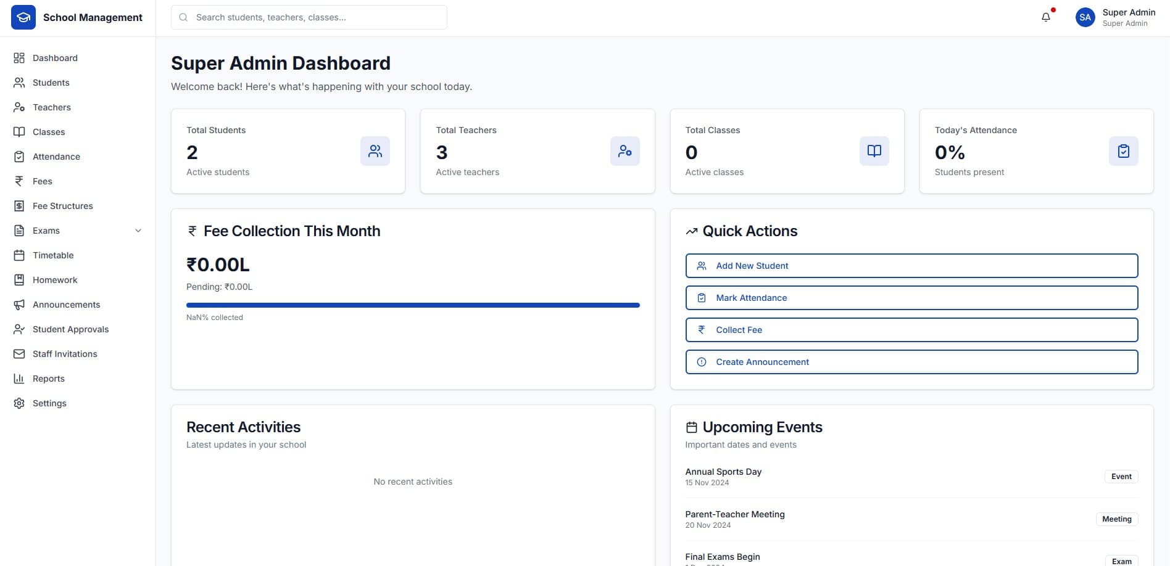Click the School Management logo icon
The image size is (1170, 566).
click(x=23, y=17)
